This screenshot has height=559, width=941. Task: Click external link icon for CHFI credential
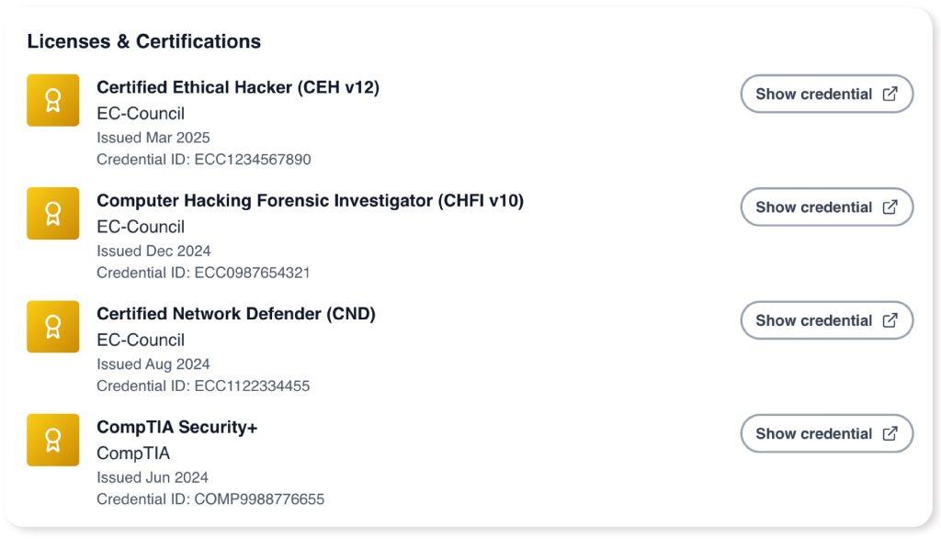click(x=890, y=207)
